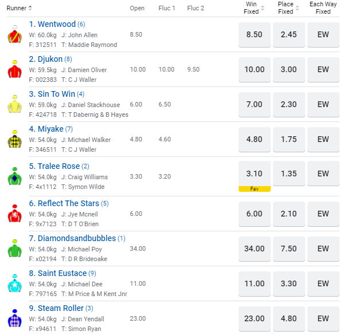This screenshot has height=335, width=347.
Task: Open the Saint Eustace runner link
Action: [x=61, y=273]
